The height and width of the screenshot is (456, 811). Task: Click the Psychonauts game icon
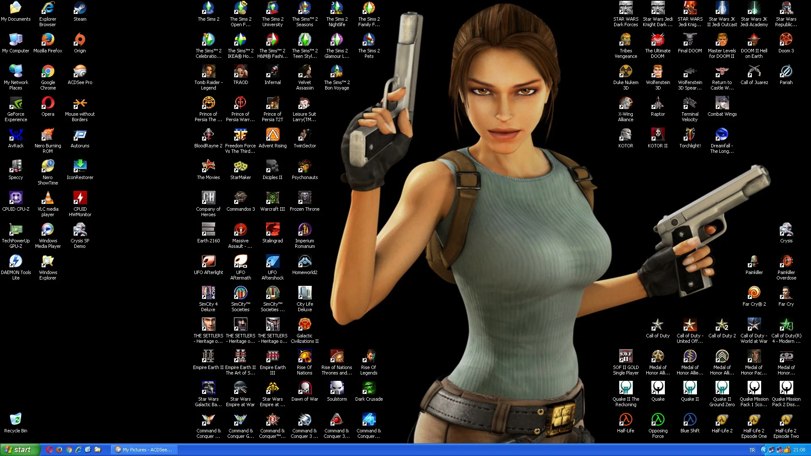click(x=305, y=170)
